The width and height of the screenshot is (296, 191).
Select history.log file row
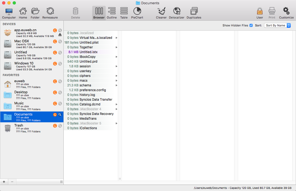[x=91, y=95]
